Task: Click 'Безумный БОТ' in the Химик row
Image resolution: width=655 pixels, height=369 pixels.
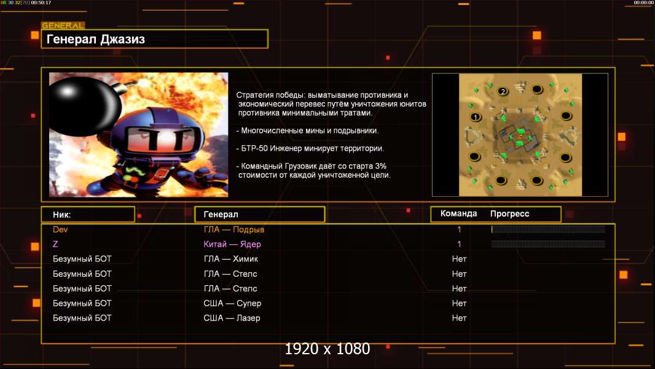Action: click(x=82, y=259)
